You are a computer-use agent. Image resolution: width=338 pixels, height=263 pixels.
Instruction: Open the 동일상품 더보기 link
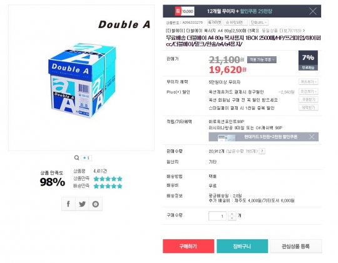(284, 31)
